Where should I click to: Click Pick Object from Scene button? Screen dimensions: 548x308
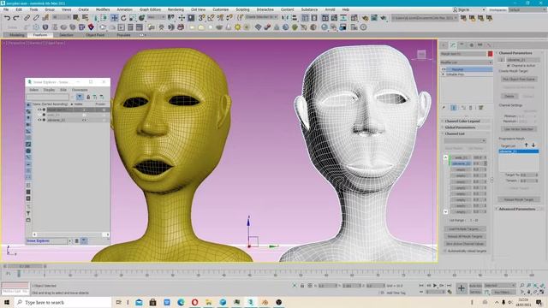coord(519,80)
